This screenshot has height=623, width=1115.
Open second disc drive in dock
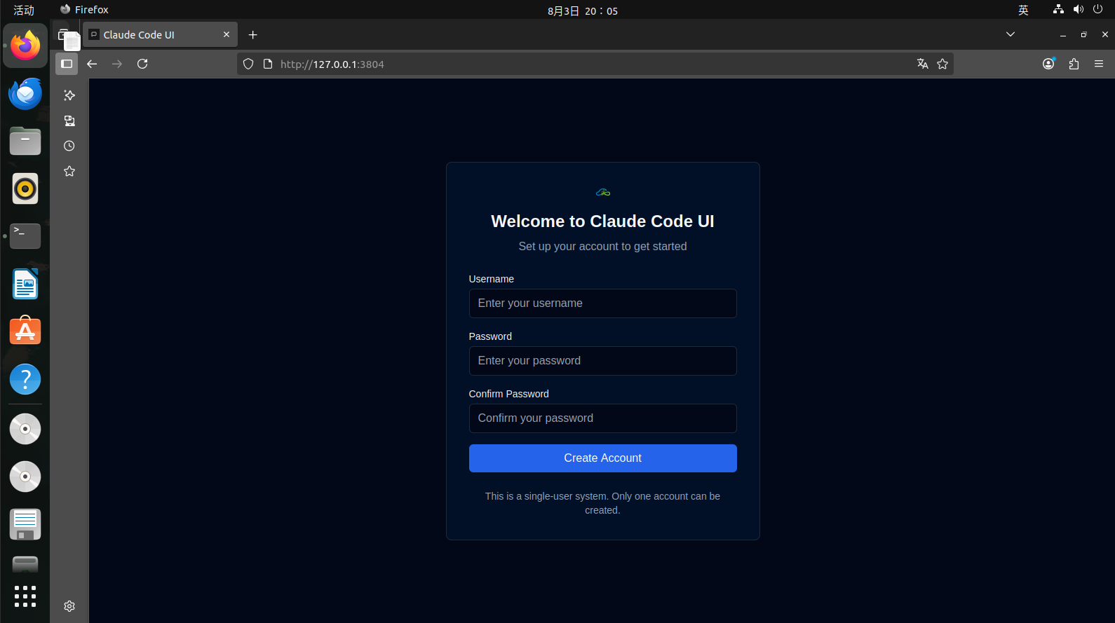(x=25, y=477)
